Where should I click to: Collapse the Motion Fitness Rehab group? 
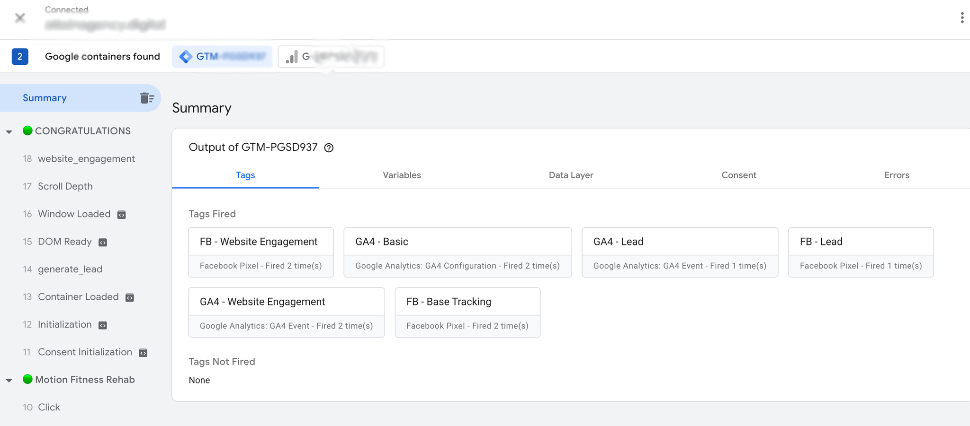pyautogui.click(x=9, y=380)
